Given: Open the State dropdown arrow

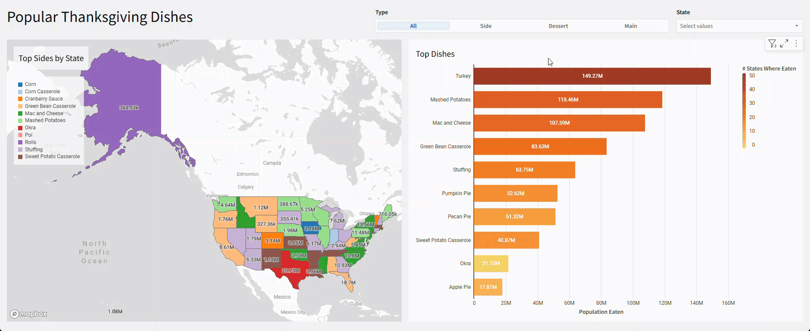Looking at the screenshot, I should pos(796,26).
